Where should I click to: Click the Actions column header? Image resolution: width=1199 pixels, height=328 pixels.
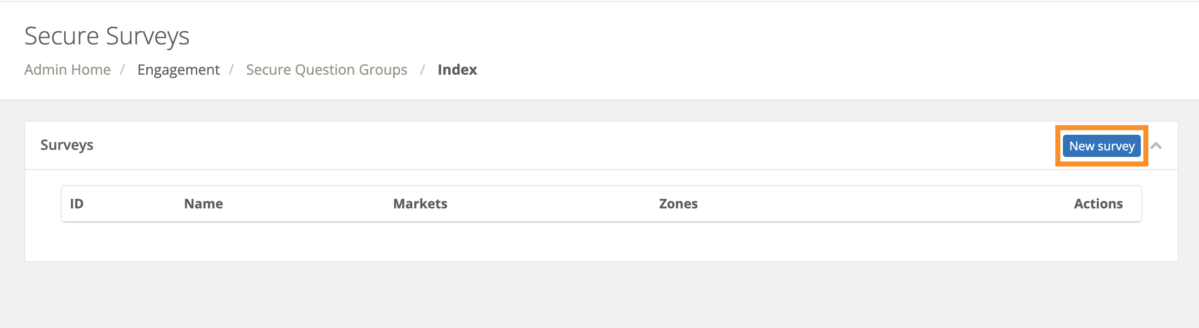point(1098,203)
